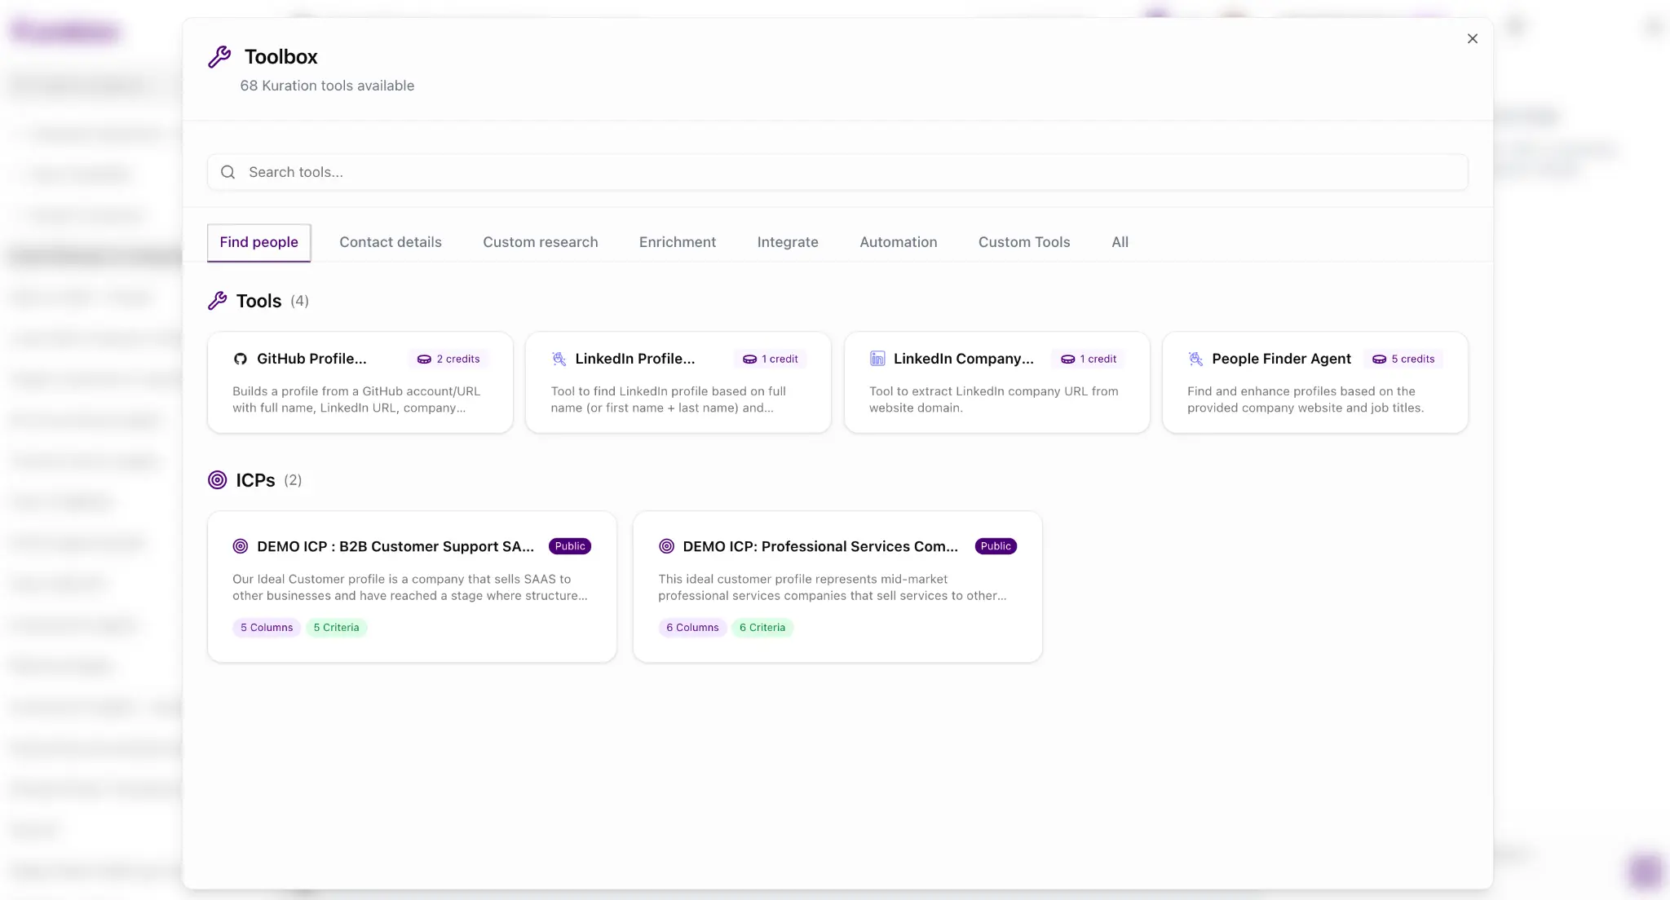Click the wrench icon next to Toolbox title
The width and height of the screenshot is (1670, 900).
click(219, 56)
